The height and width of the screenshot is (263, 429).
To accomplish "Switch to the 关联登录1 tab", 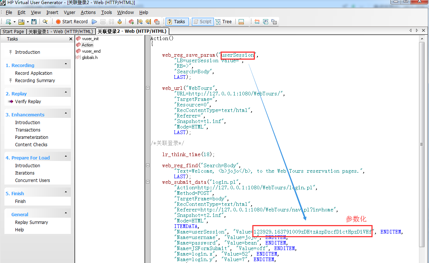I will pos(61,31).
